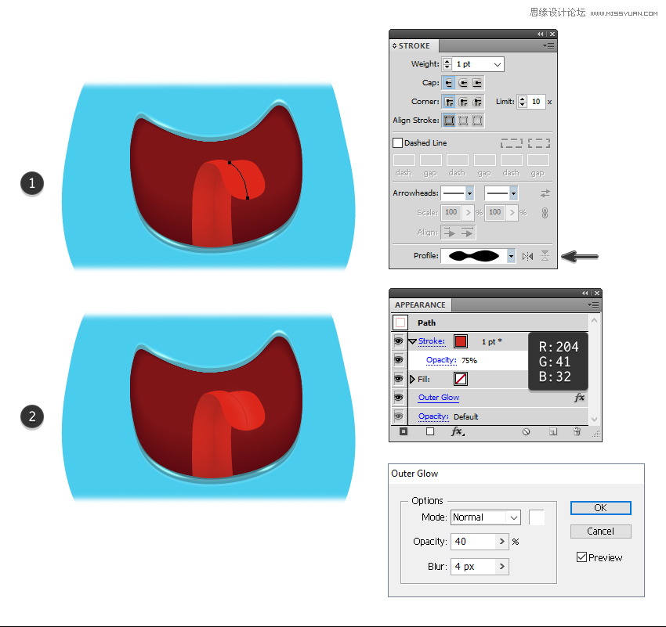Select the Round Cap stroke option
Screen dimensions: 666x627
tap(463, 83)
